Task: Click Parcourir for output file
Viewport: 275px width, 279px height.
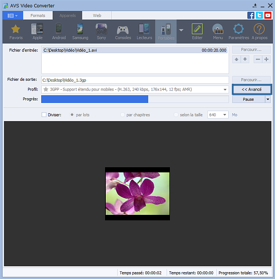Action: coord(251,80)
